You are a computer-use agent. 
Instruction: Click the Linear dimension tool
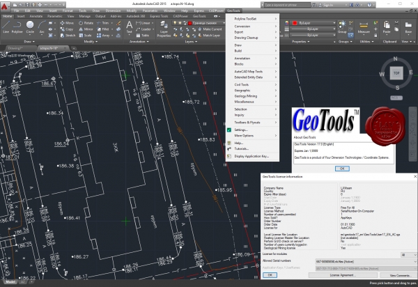(x=143, y=23)
